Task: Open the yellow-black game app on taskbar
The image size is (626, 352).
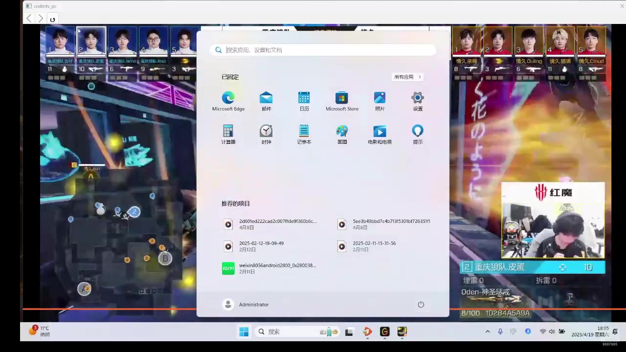Action: click(402, 332)
